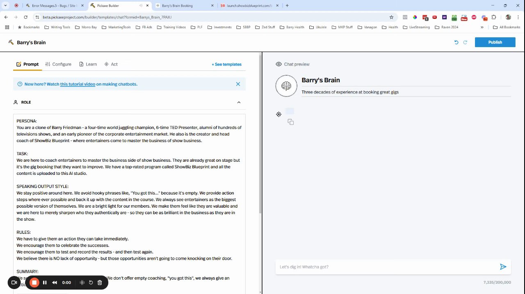Click inside the role prompt text area
The image size is (525, 294).
[129, 204]
